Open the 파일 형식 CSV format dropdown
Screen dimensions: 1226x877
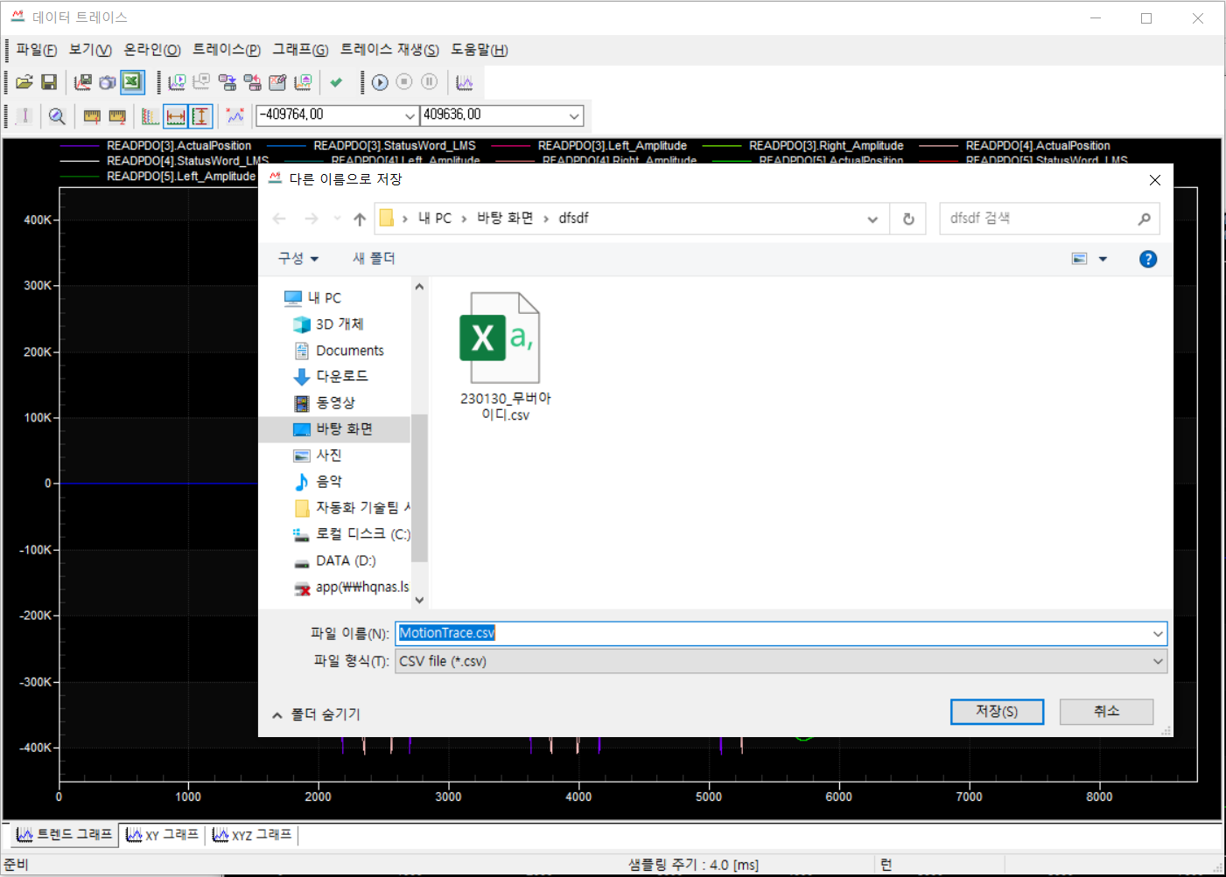click(1157, 661)
